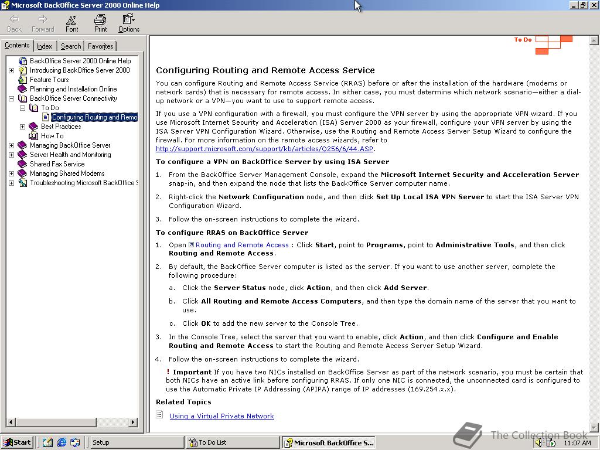Viewport: 600px width, 450px height.
Task: Click the page icon beside Using a Virtual Private Network
Action: (x=160, y=415)
